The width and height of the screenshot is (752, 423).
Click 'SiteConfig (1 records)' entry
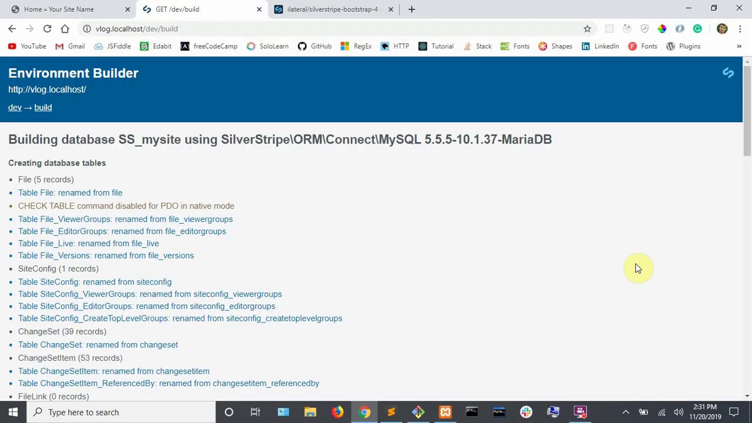58,268
